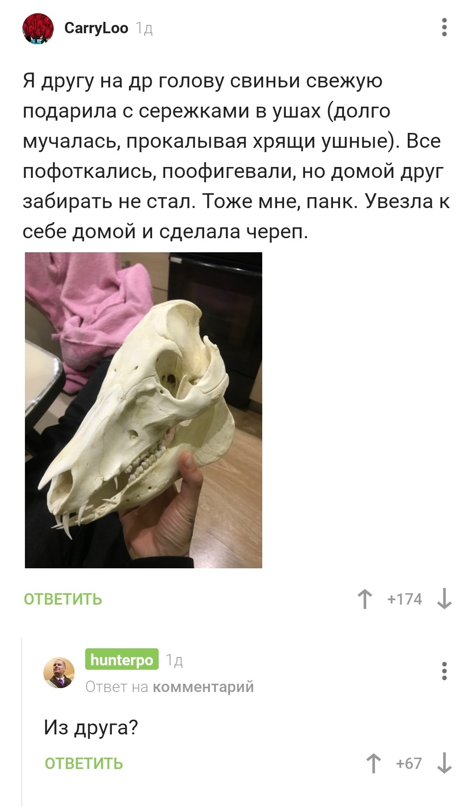Open three-dot menu on hunterpo's reply

coord(444,671)
